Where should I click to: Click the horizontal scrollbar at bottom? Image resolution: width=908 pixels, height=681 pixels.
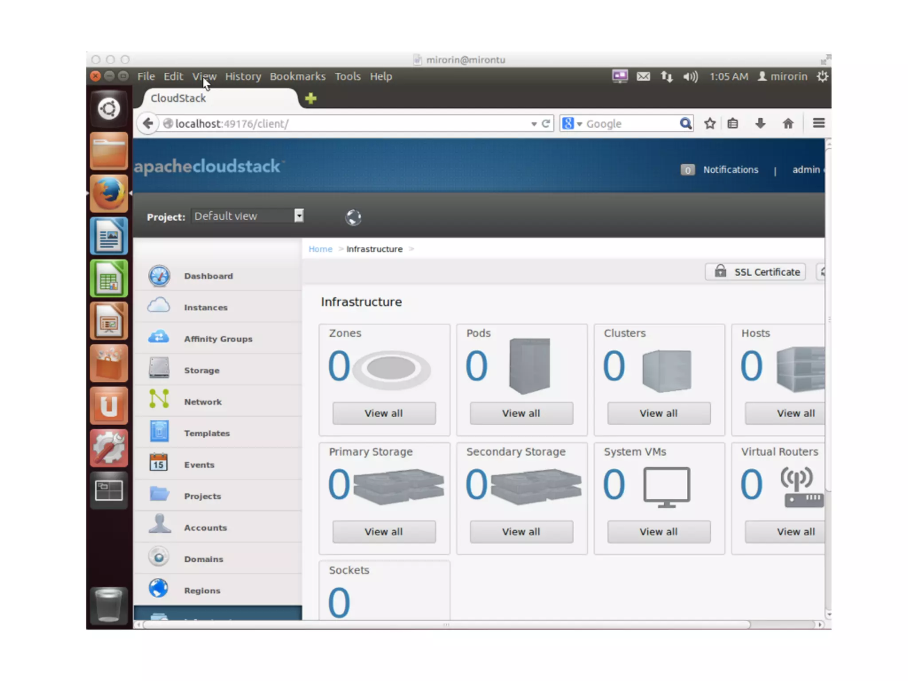(x=446, y=625)
